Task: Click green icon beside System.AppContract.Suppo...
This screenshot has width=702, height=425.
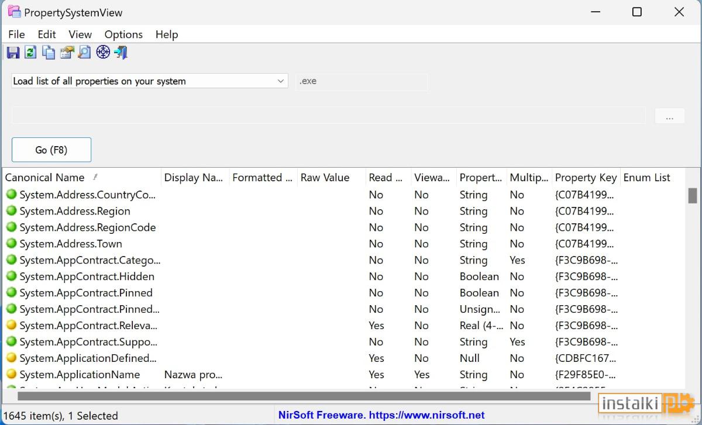Action: click(x=11, y=342)
